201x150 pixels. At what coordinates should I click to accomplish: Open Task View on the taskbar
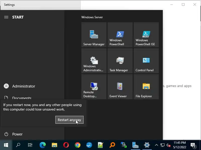pos(30,145)
